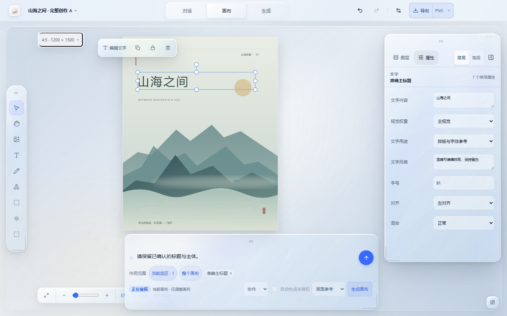Remove the 准确主标题 tag

[231, 274]
